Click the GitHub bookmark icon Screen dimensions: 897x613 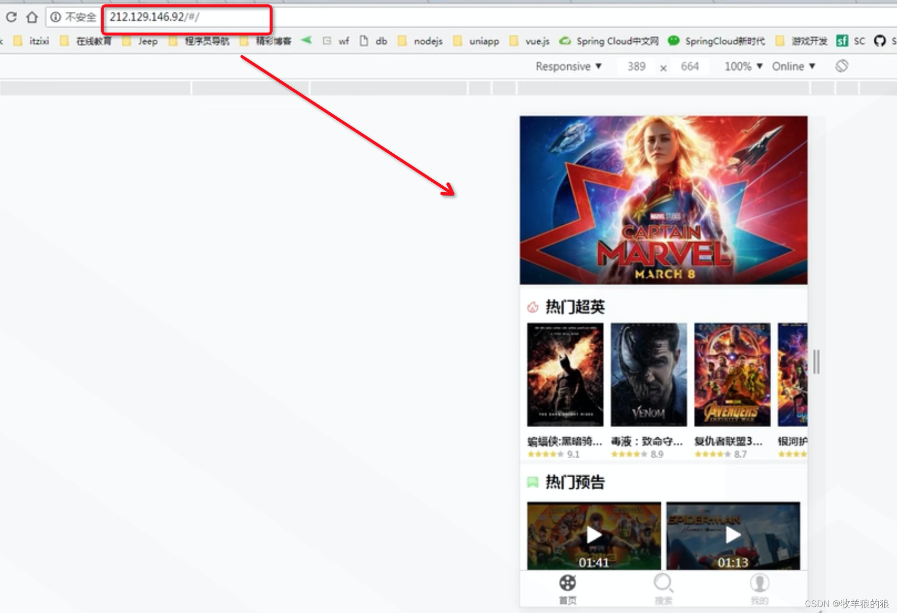tap(880, 41)
